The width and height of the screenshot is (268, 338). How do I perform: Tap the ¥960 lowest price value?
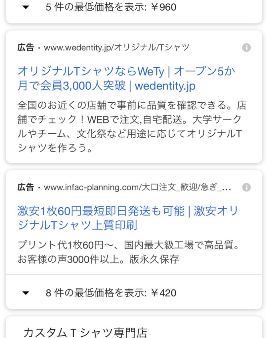click(x=163, y=7)
